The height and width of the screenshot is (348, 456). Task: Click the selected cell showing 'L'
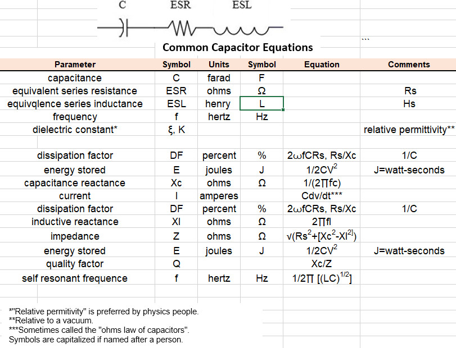tap(261, 104)
